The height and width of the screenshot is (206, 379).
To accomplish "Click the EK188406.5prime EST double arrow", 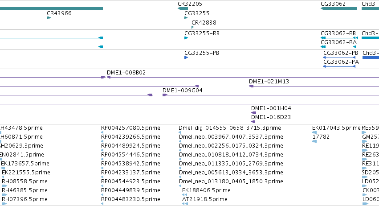I will tap(185, 195).
